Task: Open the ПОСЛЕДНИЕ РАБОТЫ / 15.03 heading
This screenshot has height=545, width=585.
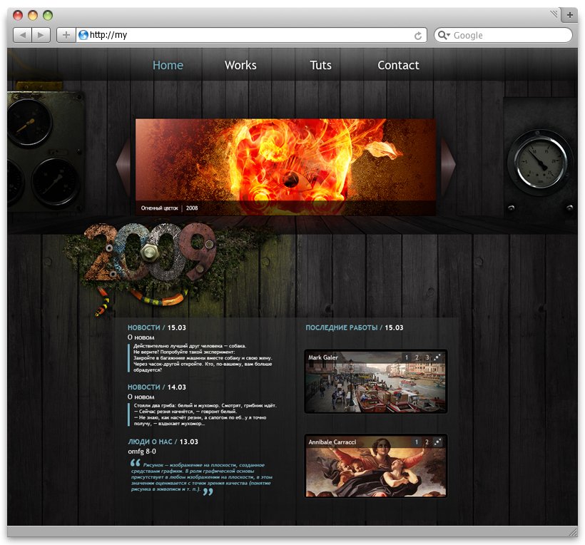Action: pyautogui.click(x=355, y=327)
